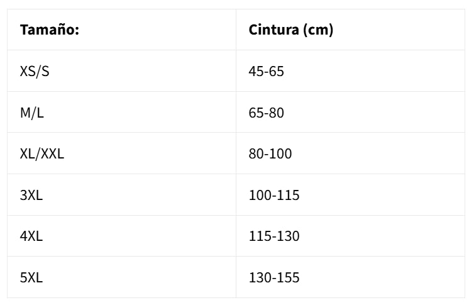This screenshot has width=469, height=305.
Task: Select the 4XL size cell
Action: tap(31, 236)
